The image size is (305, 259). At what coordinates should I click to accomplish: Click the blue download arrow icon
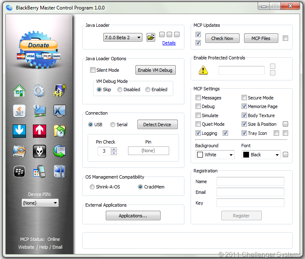click(19, 131)
